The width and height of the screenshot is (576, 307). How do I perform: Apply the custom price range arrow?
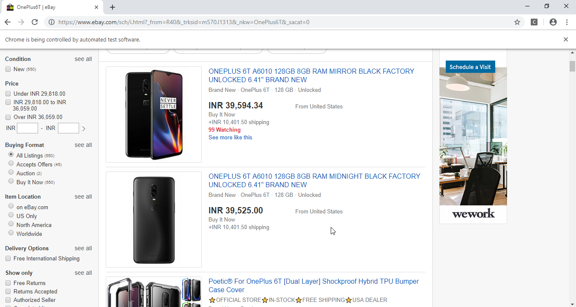pyautogui.click(x=84, y=128)
